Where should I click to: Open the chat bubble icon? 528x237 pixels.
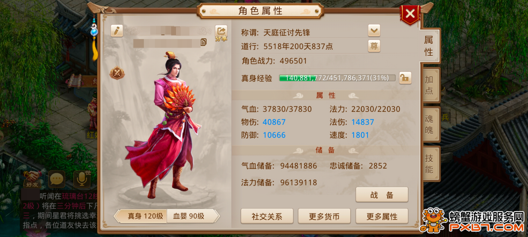pyautogui.click(x=57, y=179)
